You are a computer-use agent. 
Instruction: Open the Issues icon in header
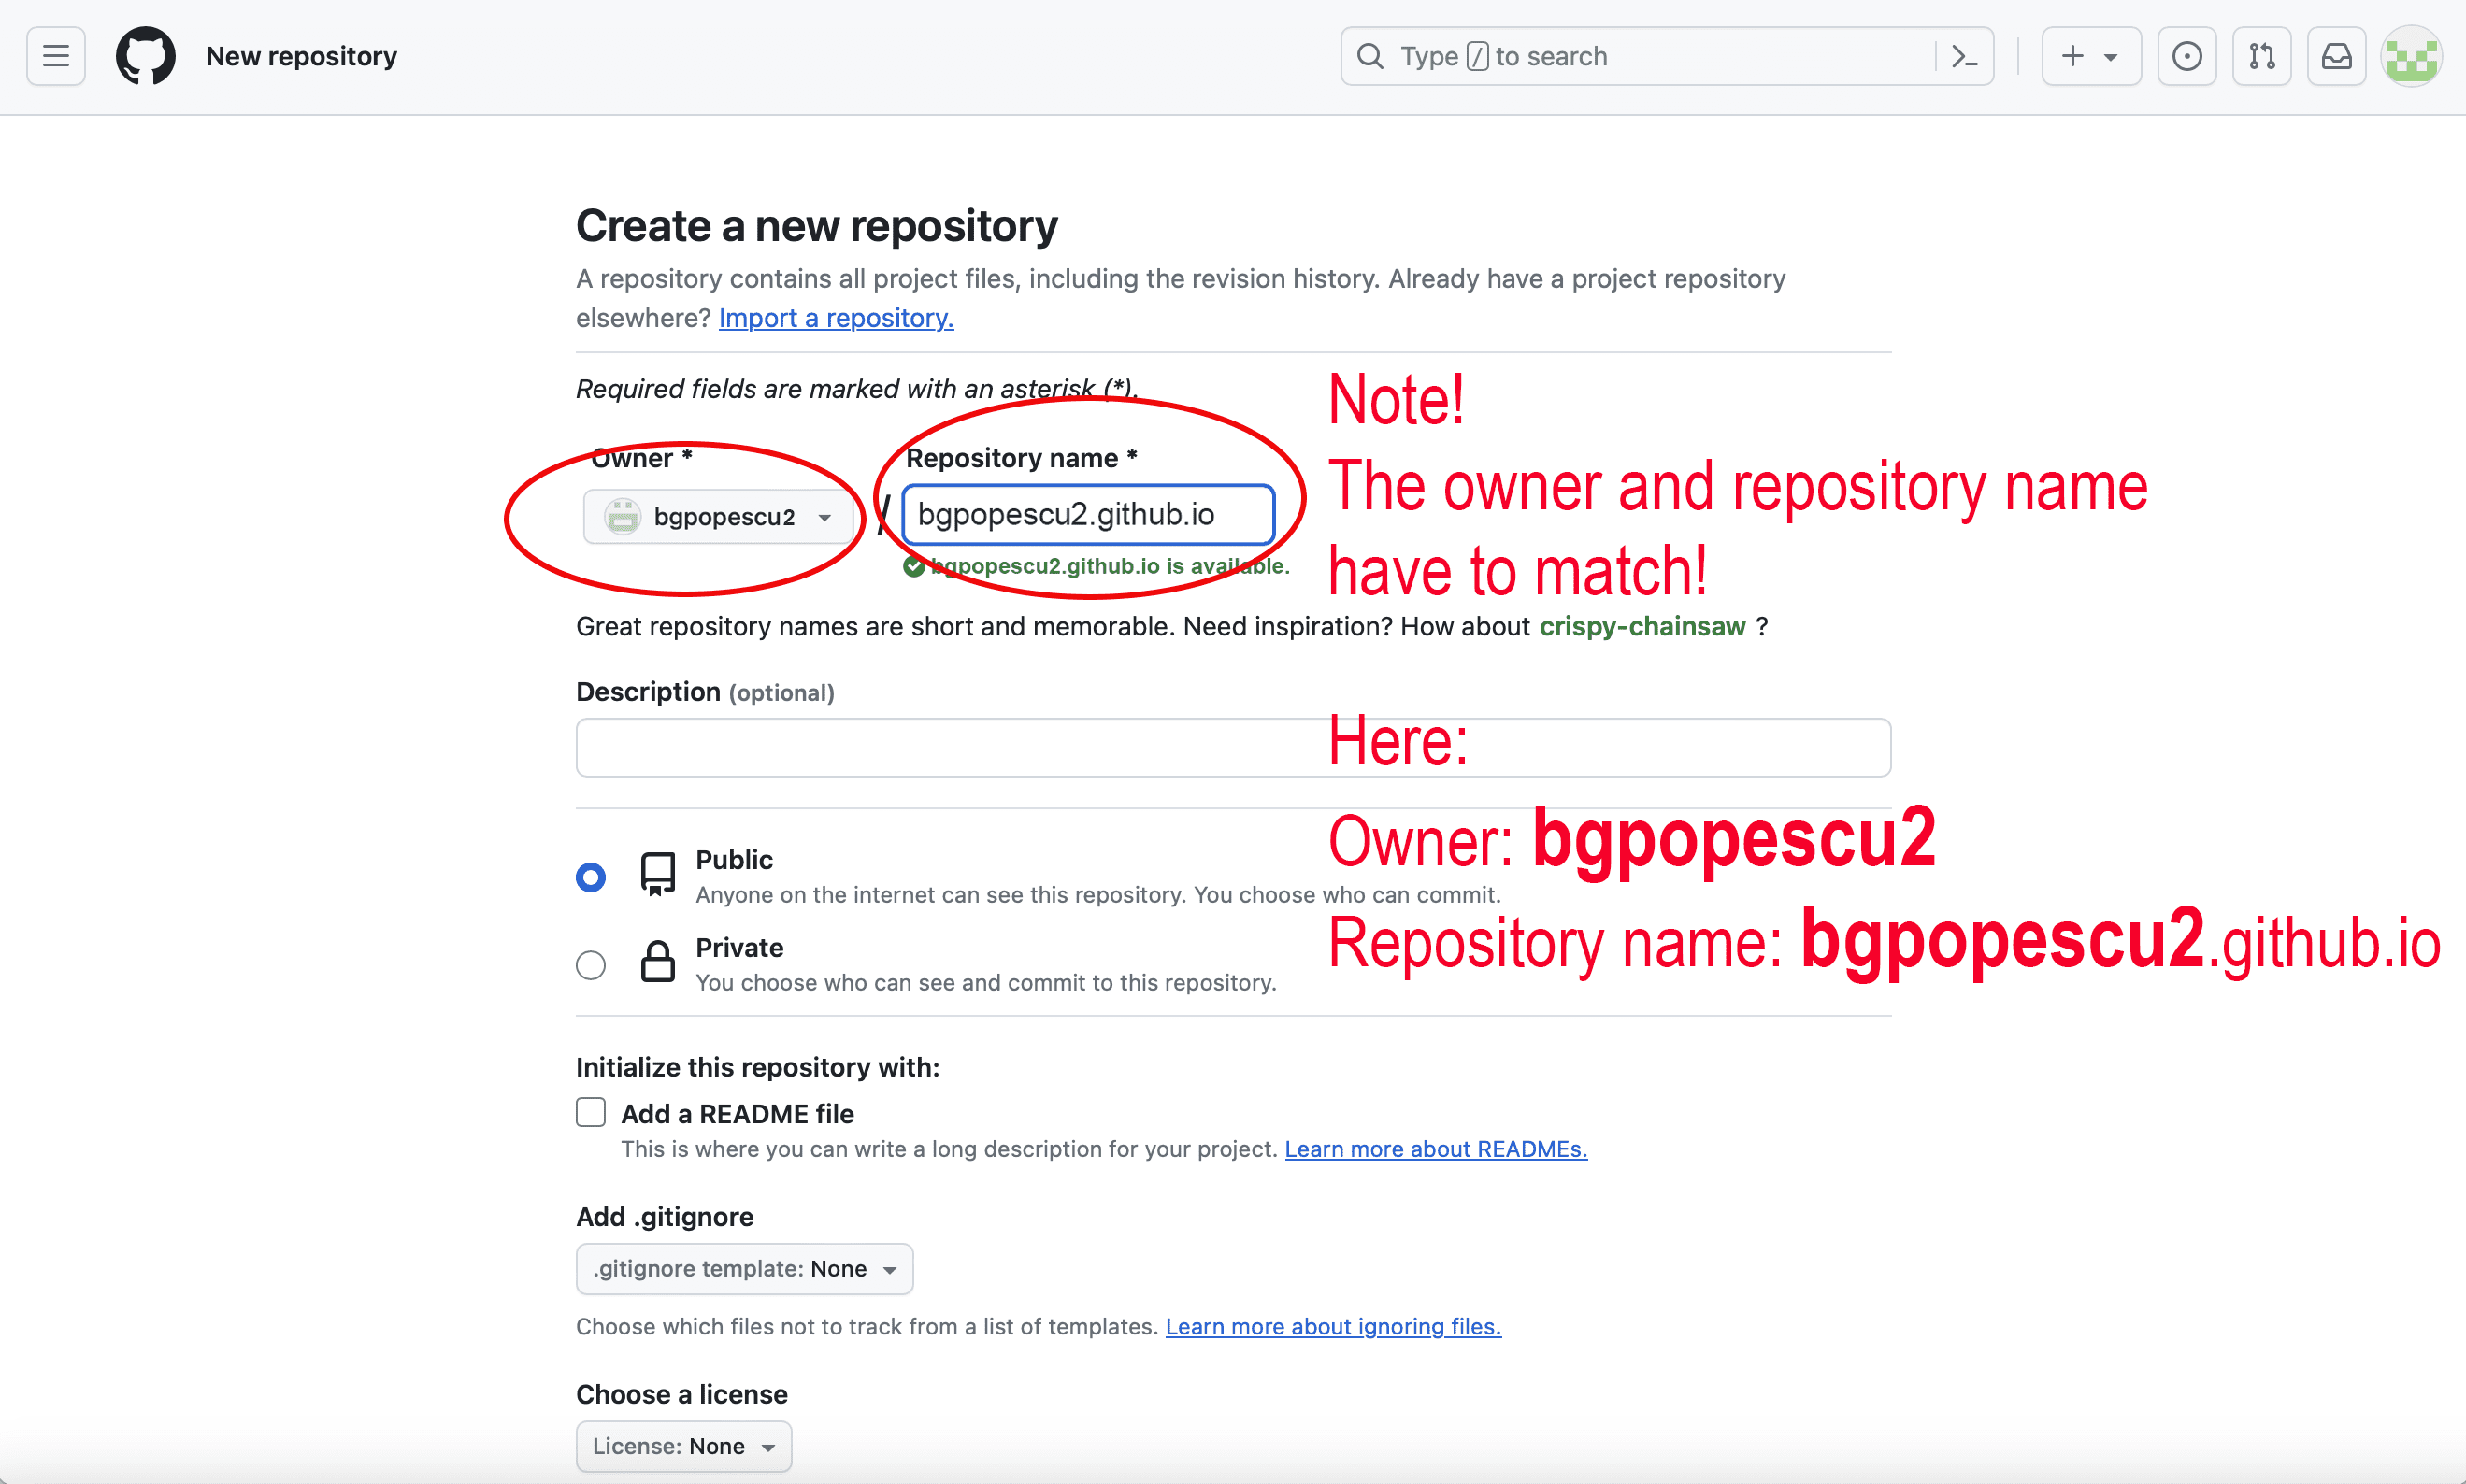pyautogui.click(x=2187, y=56)
